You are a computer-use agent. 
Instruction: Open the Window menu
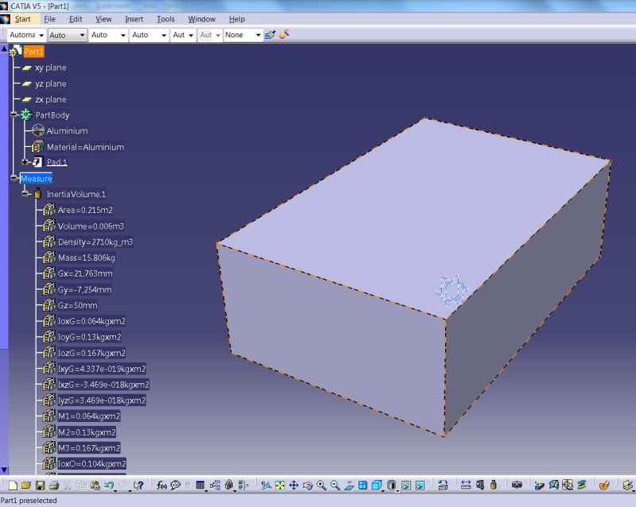point(202,19)
